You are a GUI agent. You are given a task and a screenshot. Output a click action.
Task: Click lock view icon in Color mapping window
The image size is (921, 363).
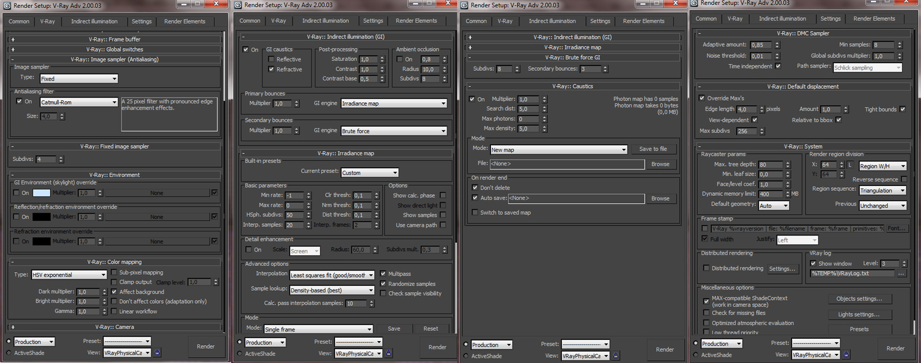tap(158, 353)
